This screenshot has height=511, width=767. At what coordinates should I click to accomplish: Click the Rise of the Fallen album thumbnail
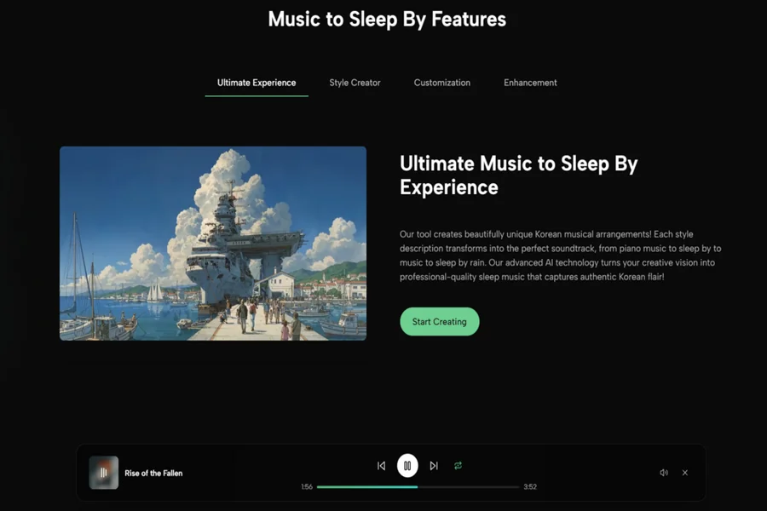pyautogui.click(x=104, y=473)
